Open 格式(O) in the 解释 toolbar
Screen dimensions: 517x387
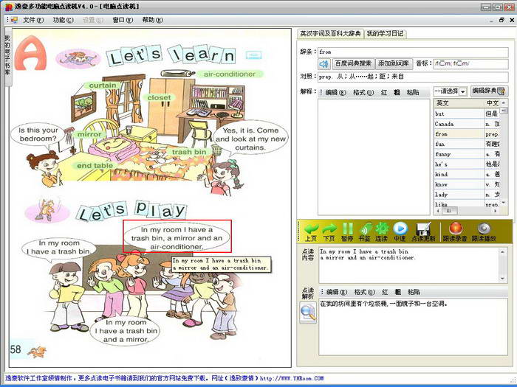pyautogui.click(x=363, y=92)
